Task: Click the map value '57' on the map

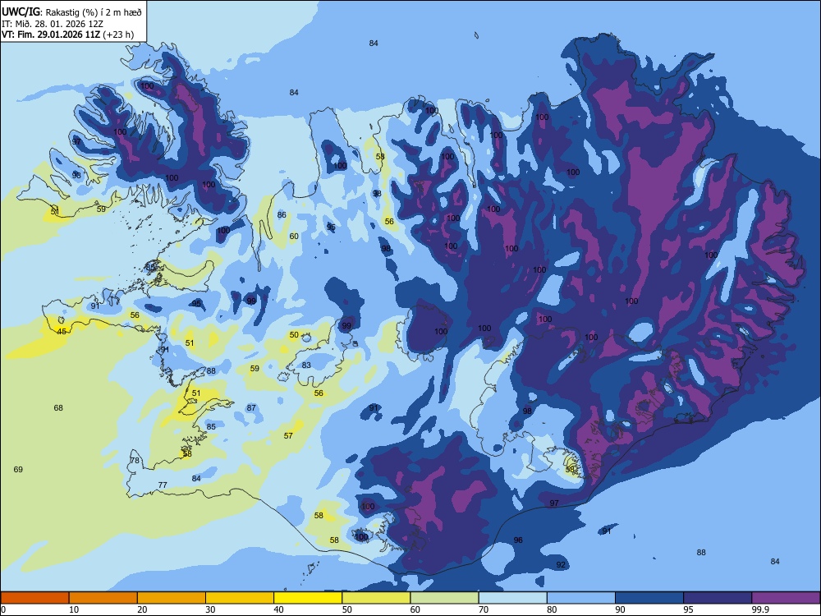Action: pos(288,436)
